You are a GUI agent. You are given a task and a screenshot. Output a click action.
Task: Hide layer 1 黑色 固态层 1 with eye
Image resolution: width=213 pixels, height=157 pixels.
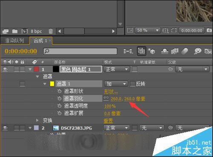click(5, 69)
